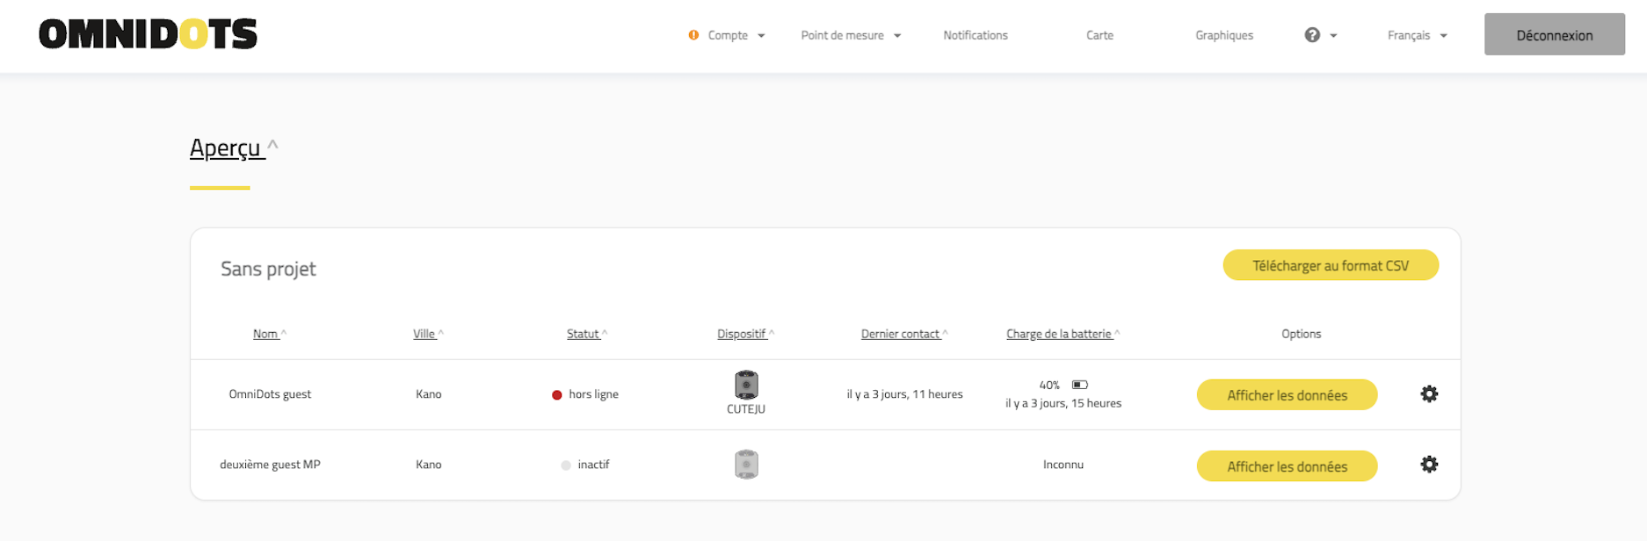This screenshot has height=541, width=1647.
Task: Click the orange warning icon beside Compte
Action: [x=693, y=35]
